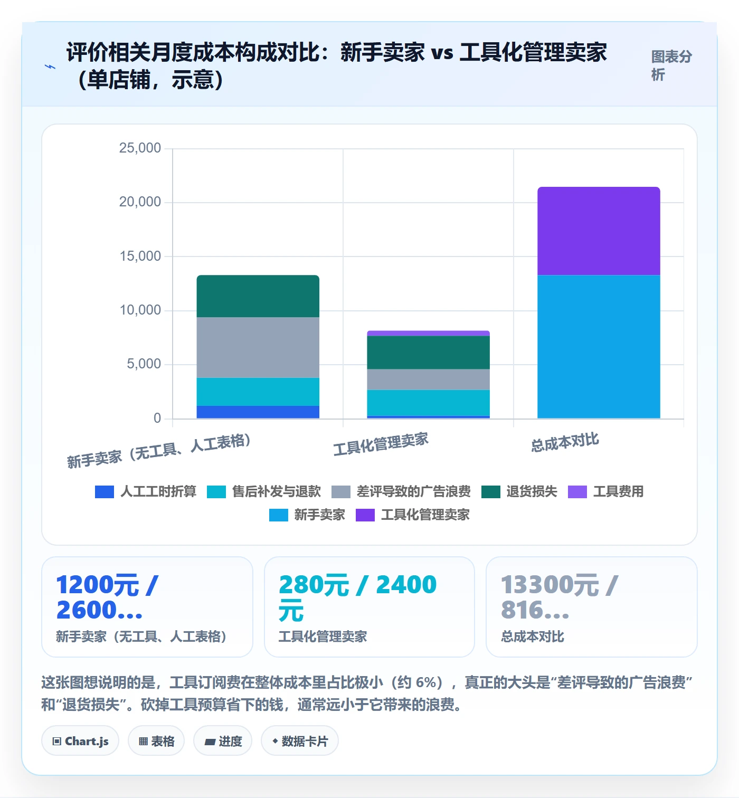
Task: Toggle the 人工工时折算 legend item
Action: (x=146, y=491)
